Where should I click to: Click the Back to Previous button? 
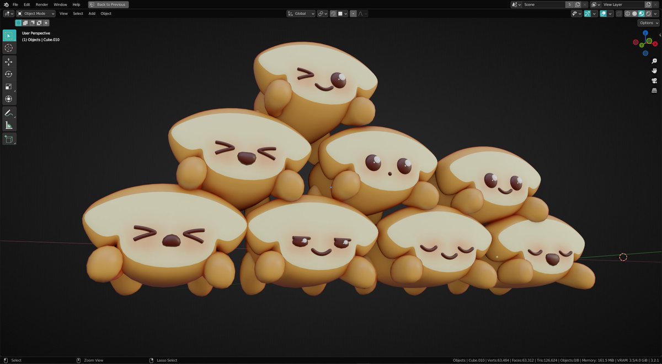tap(109, 4)
